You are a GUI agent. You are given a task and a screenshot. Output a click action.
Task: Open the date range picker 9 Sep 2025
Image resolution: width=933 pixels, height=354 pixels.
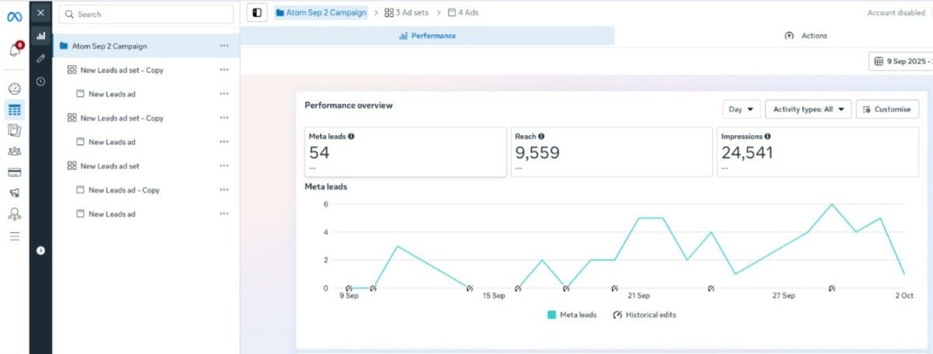tap(902, 61)
